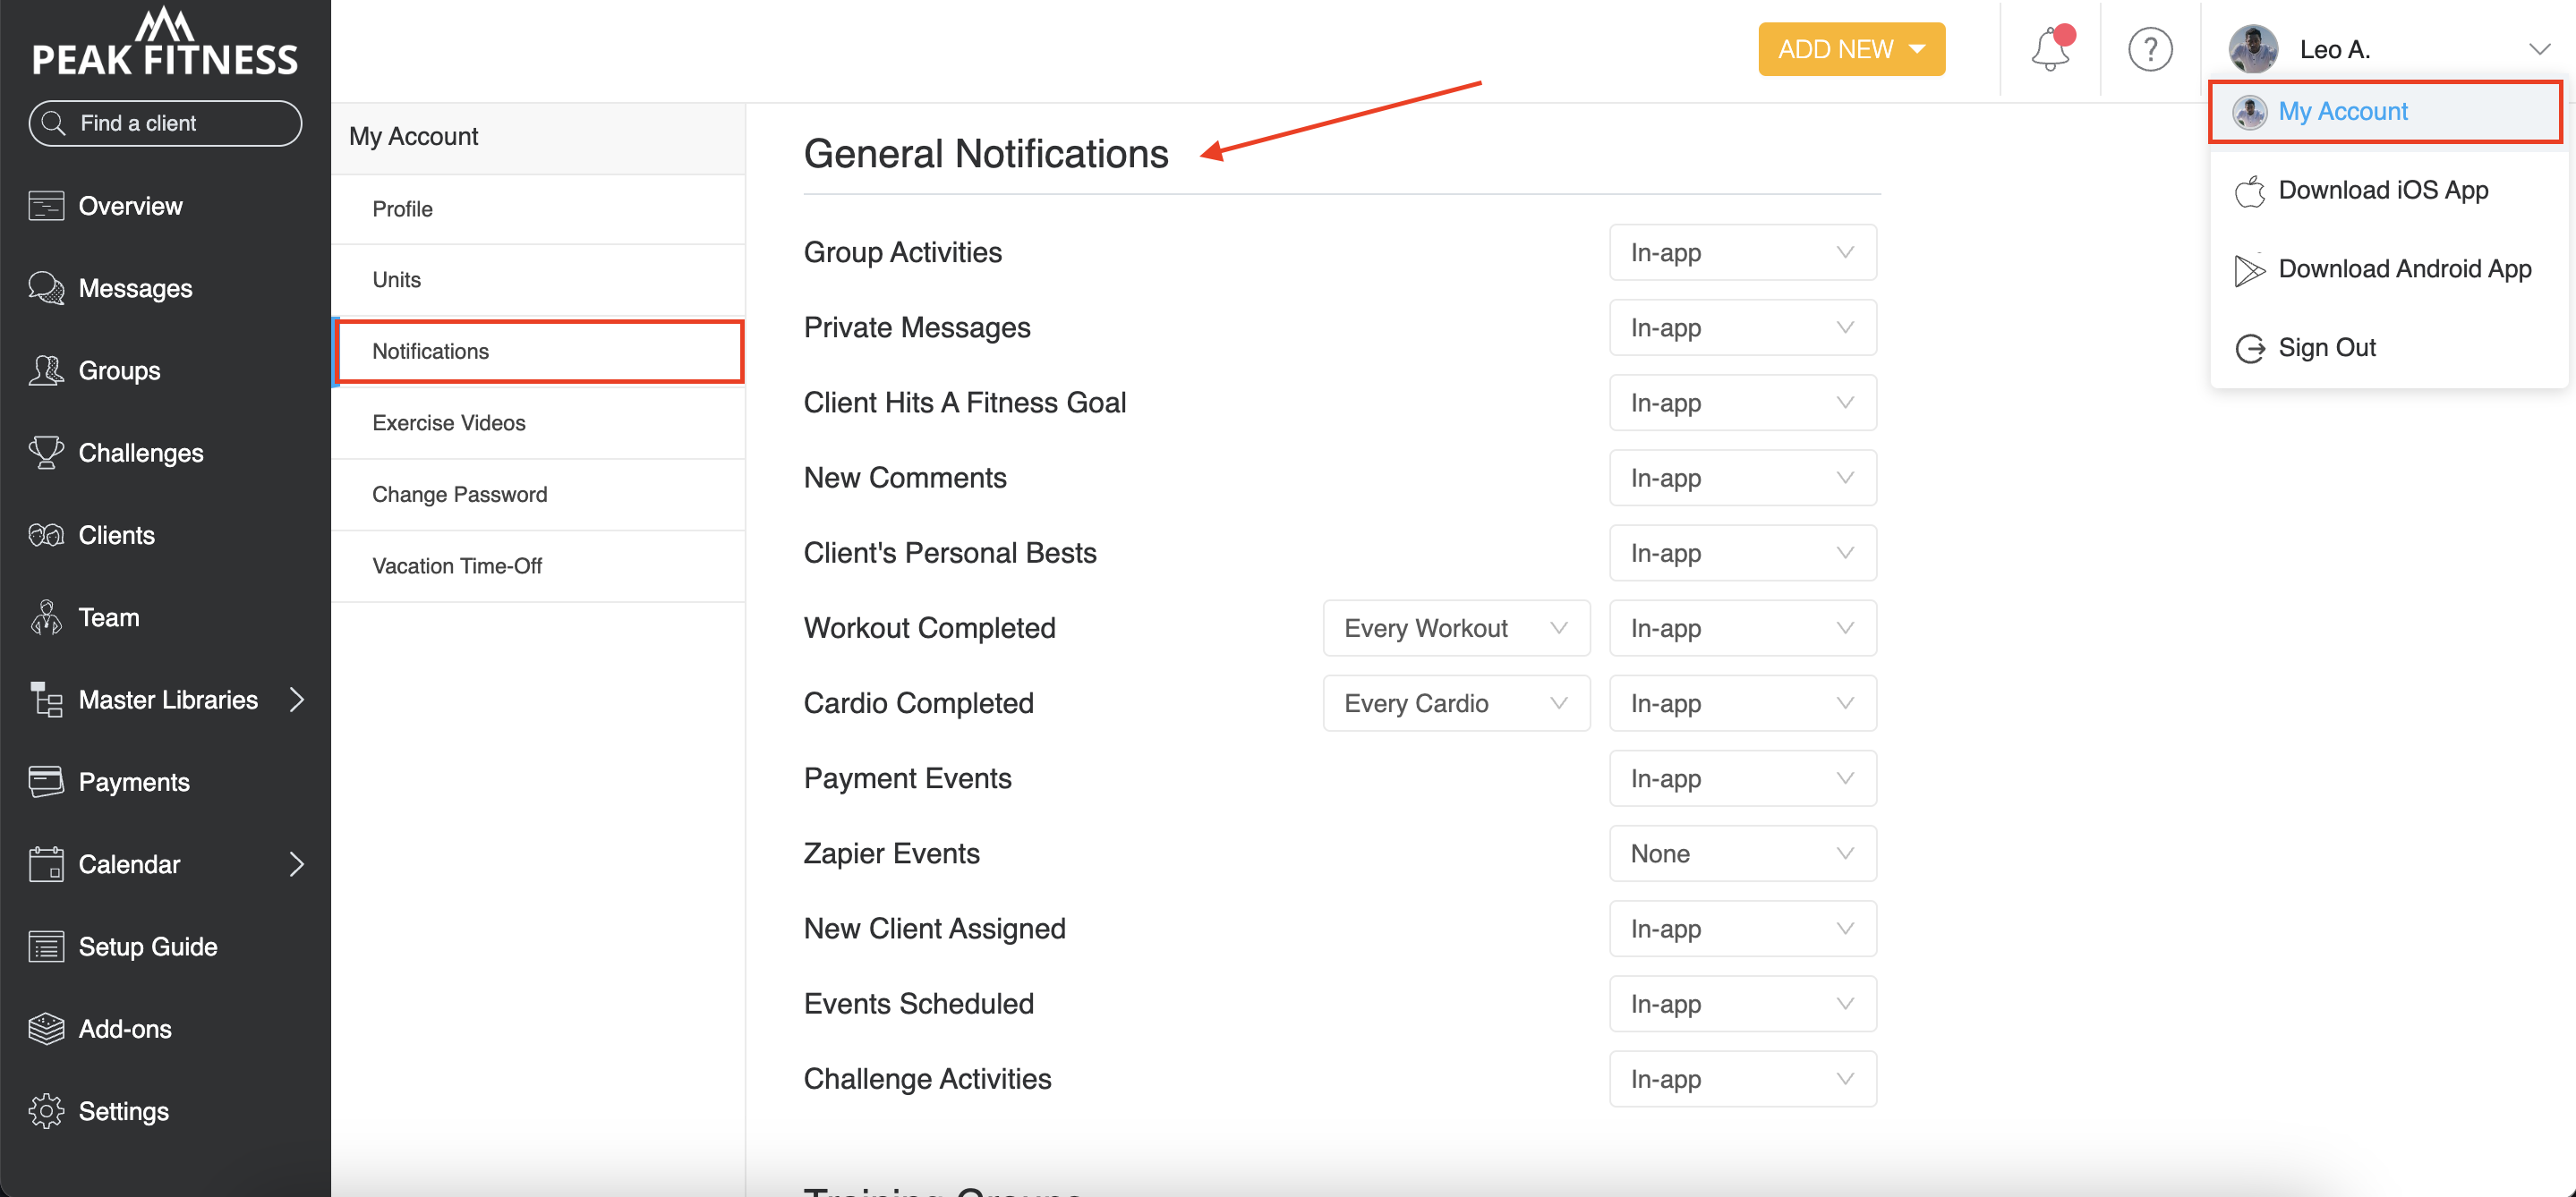The image size is (2576, 1197).
Task: Select the Notifications account tab
Action: (x=540, y=352)
